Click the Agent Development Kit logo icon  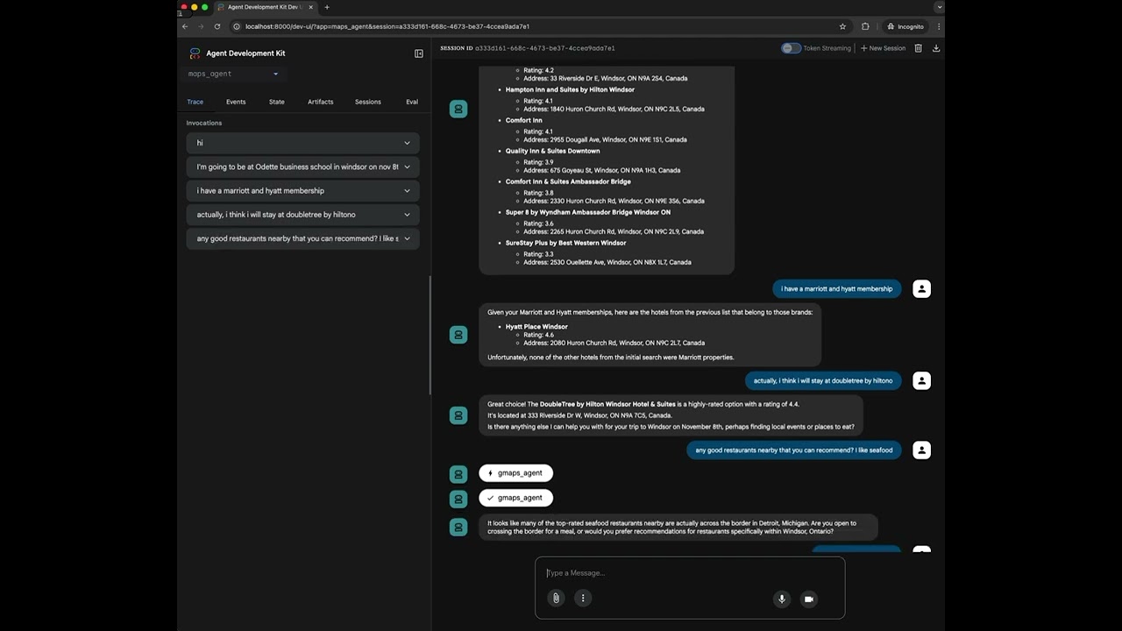coord(195,53)
